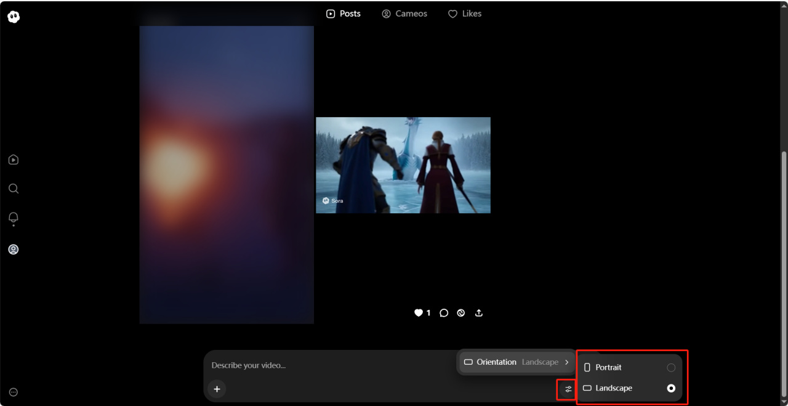Open notifications bell icon
The height and width of the screenshot is (406, 788).
click(14, 218)
